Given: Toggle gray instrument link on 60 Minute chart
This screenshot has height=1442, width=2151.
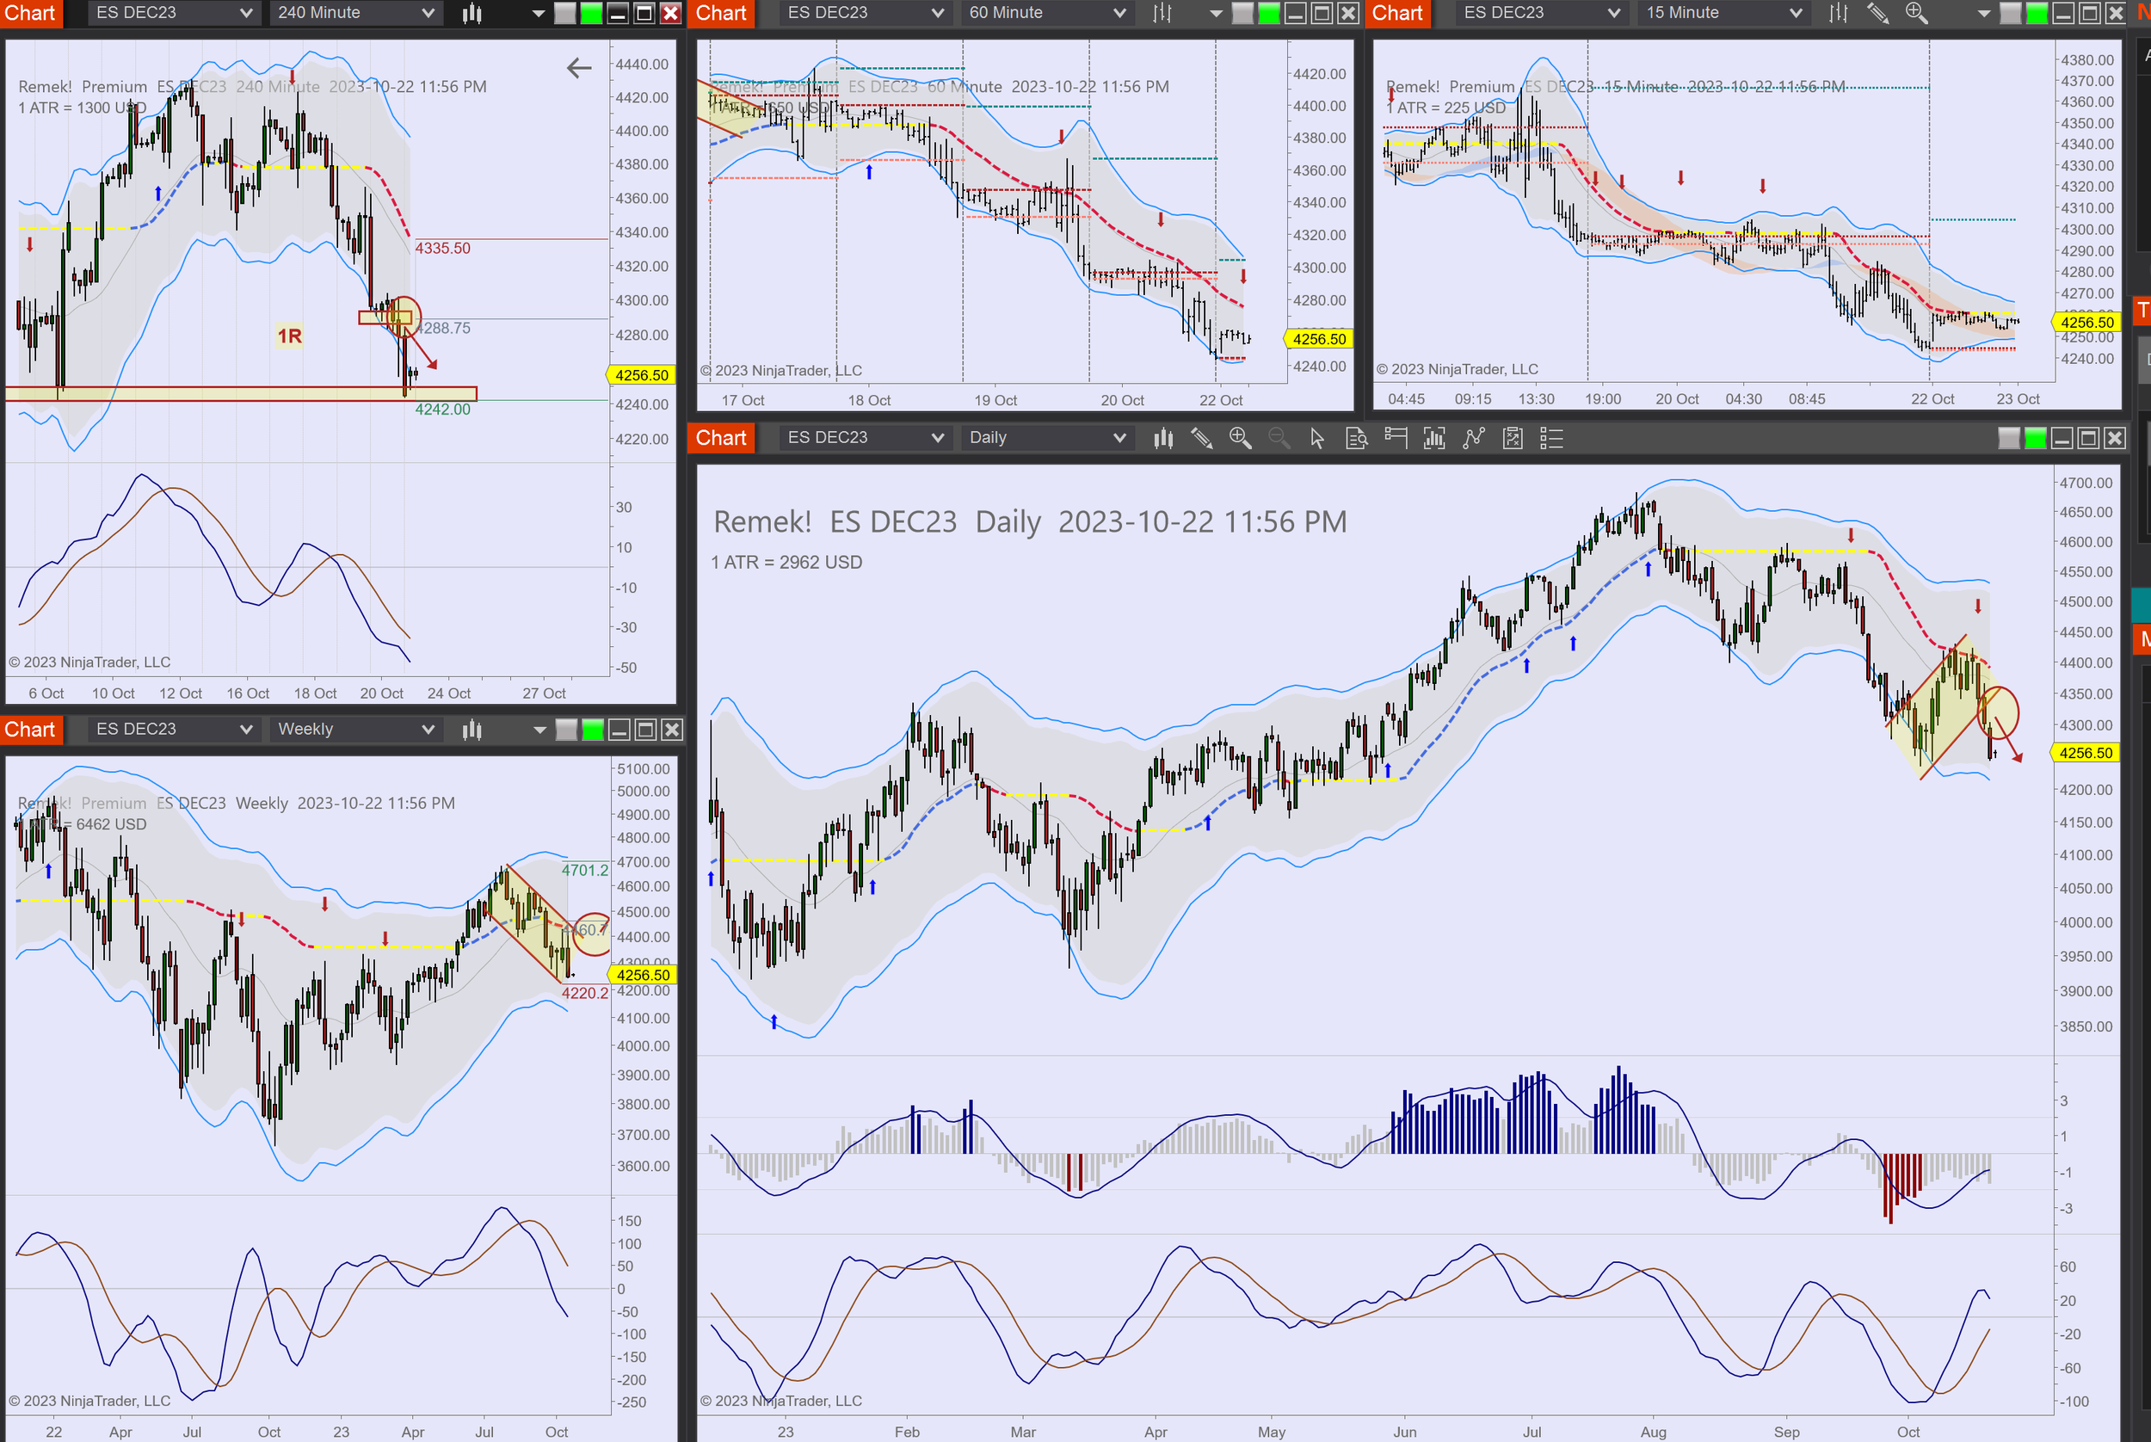Looking at the screenshot, I should [1242, 13].
